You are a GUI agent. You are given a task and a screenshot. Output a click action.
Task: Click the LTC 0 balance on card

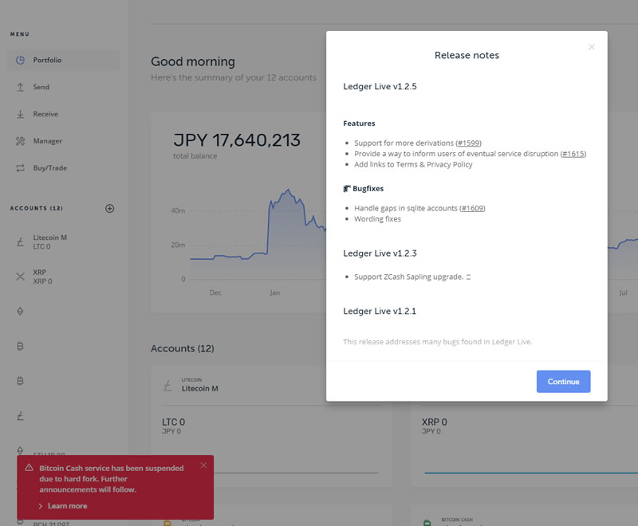173,422
